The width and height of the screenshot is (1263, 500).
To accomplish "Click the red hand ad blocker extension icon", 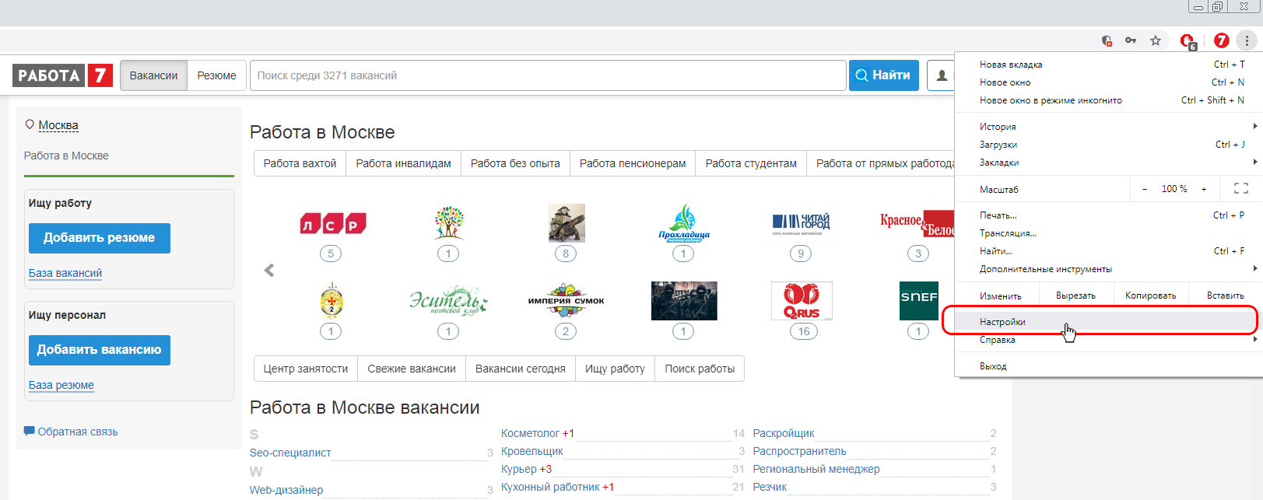I will pos(1187,41).
